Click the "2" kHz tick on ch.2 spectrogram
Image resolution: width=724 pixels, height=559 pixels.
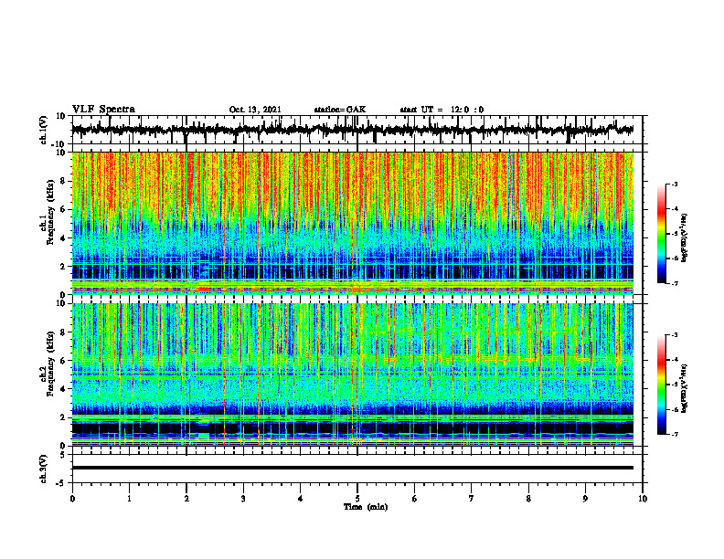[x=63, y=417]
